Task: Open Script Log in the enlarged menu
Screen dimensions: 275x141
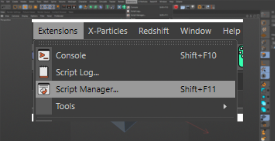Action: point(135,72)
